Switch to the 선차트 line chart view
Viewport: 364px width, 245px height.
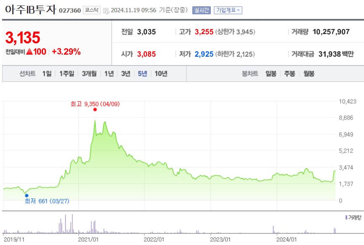point(27,73)
